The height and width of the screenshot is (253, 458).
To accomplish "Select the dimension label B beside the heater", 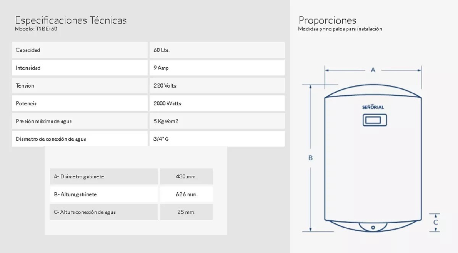I will (311, 158).
